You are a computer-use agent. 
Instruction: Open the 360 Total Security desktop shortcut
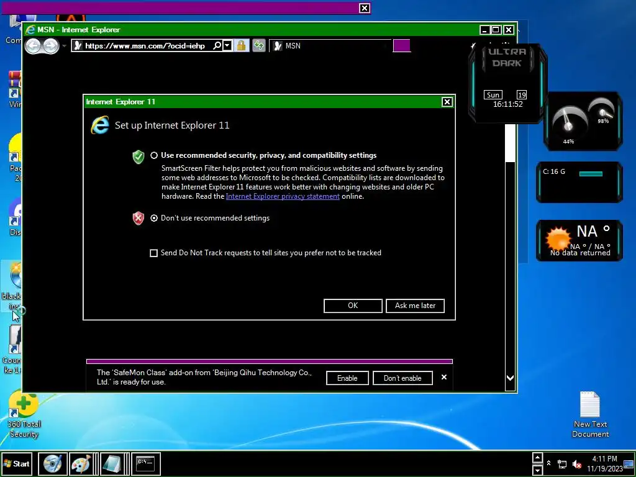point(24,414)
